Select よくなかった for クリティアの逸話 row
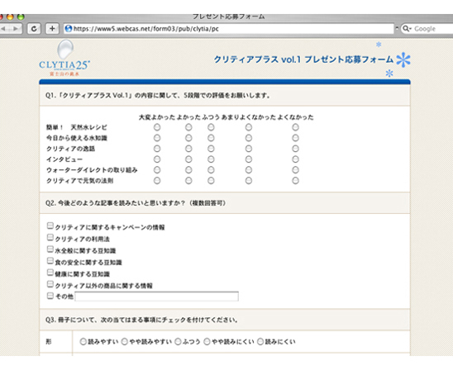 coord(295,149)
